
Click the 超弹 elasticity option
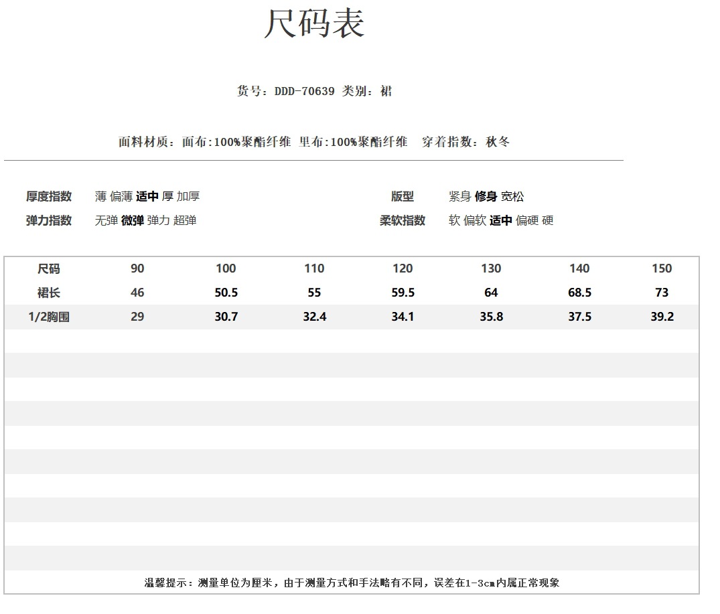pos(185,220)
